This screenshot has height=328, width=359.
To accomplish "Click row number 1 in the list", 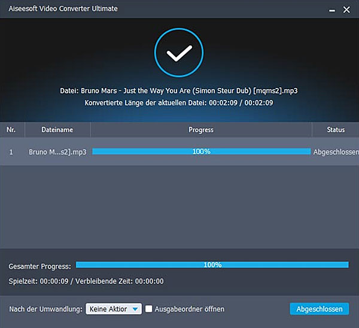I will click(x=11, y=152).
